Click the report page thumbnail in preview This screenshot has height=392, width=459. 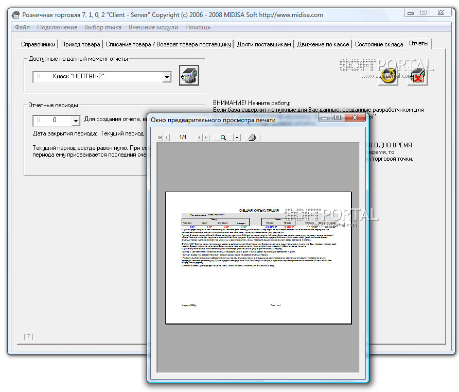(258, 258)
